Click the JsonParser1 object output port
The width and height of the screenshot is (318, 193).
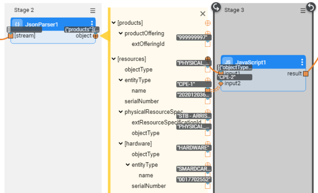[95, 36]
